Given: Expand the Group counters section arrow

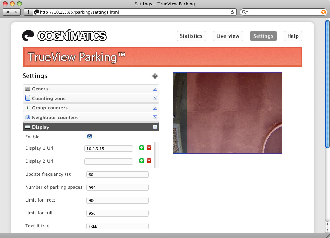Looking at the screenshot, I should (155, 108).
